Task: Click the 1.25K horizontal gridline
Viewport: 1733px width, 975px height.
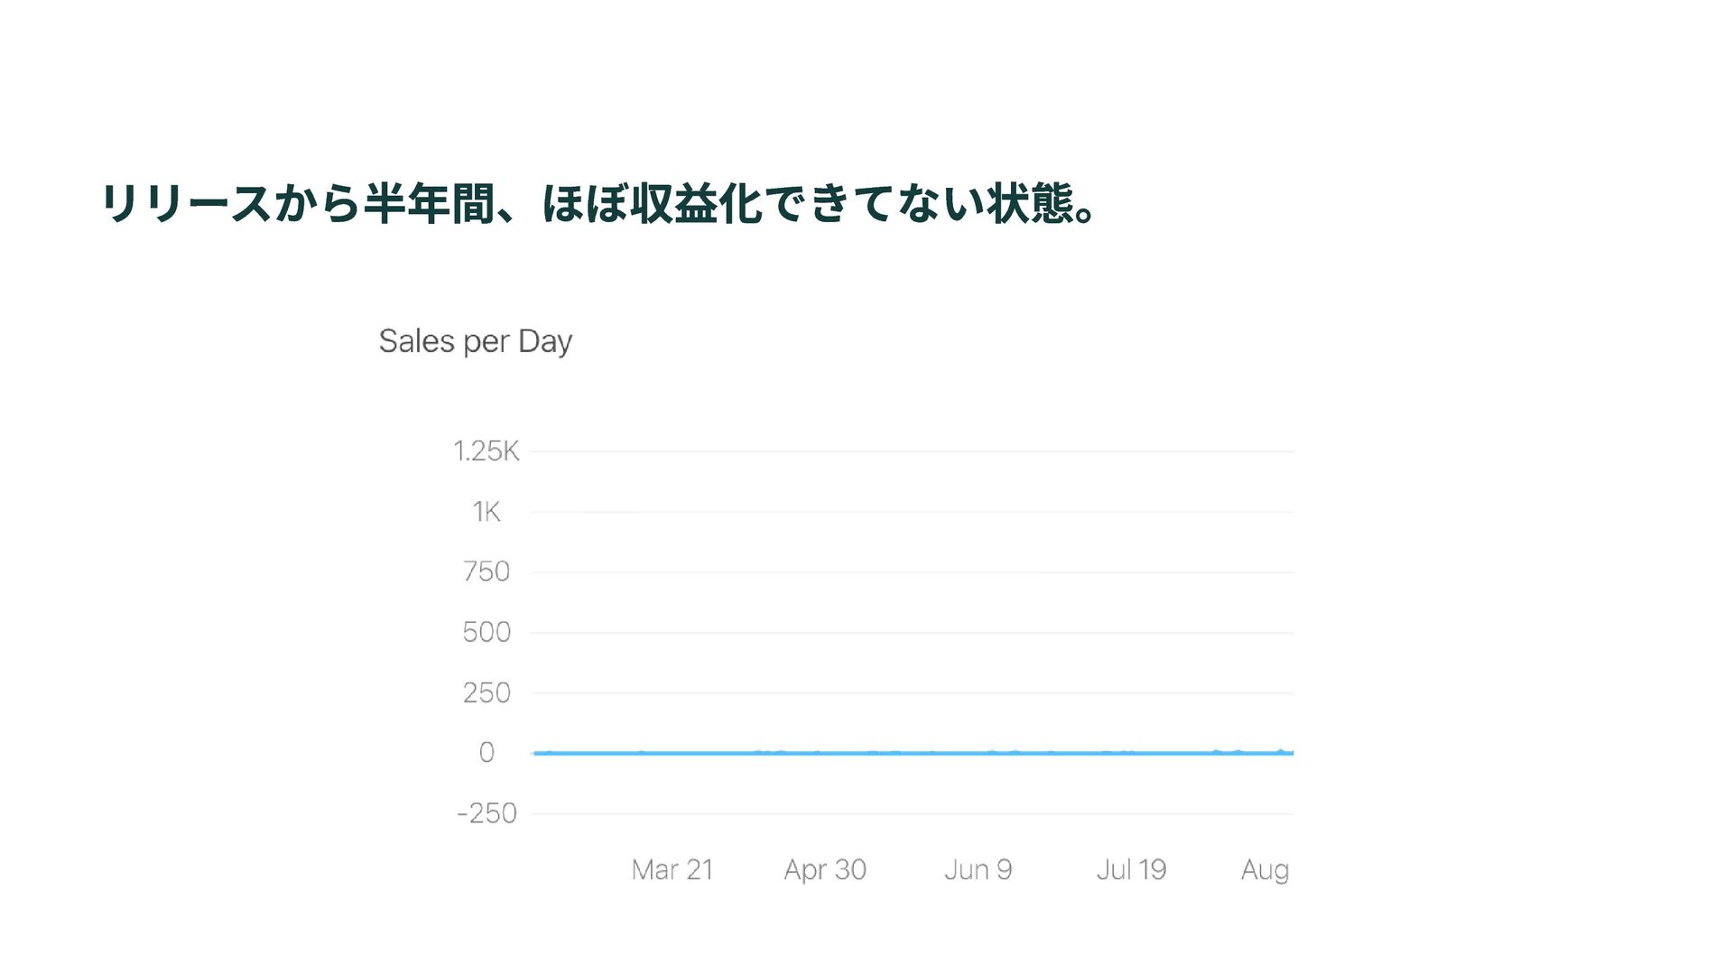Action: pyautogui.click(x=912, y=451)
